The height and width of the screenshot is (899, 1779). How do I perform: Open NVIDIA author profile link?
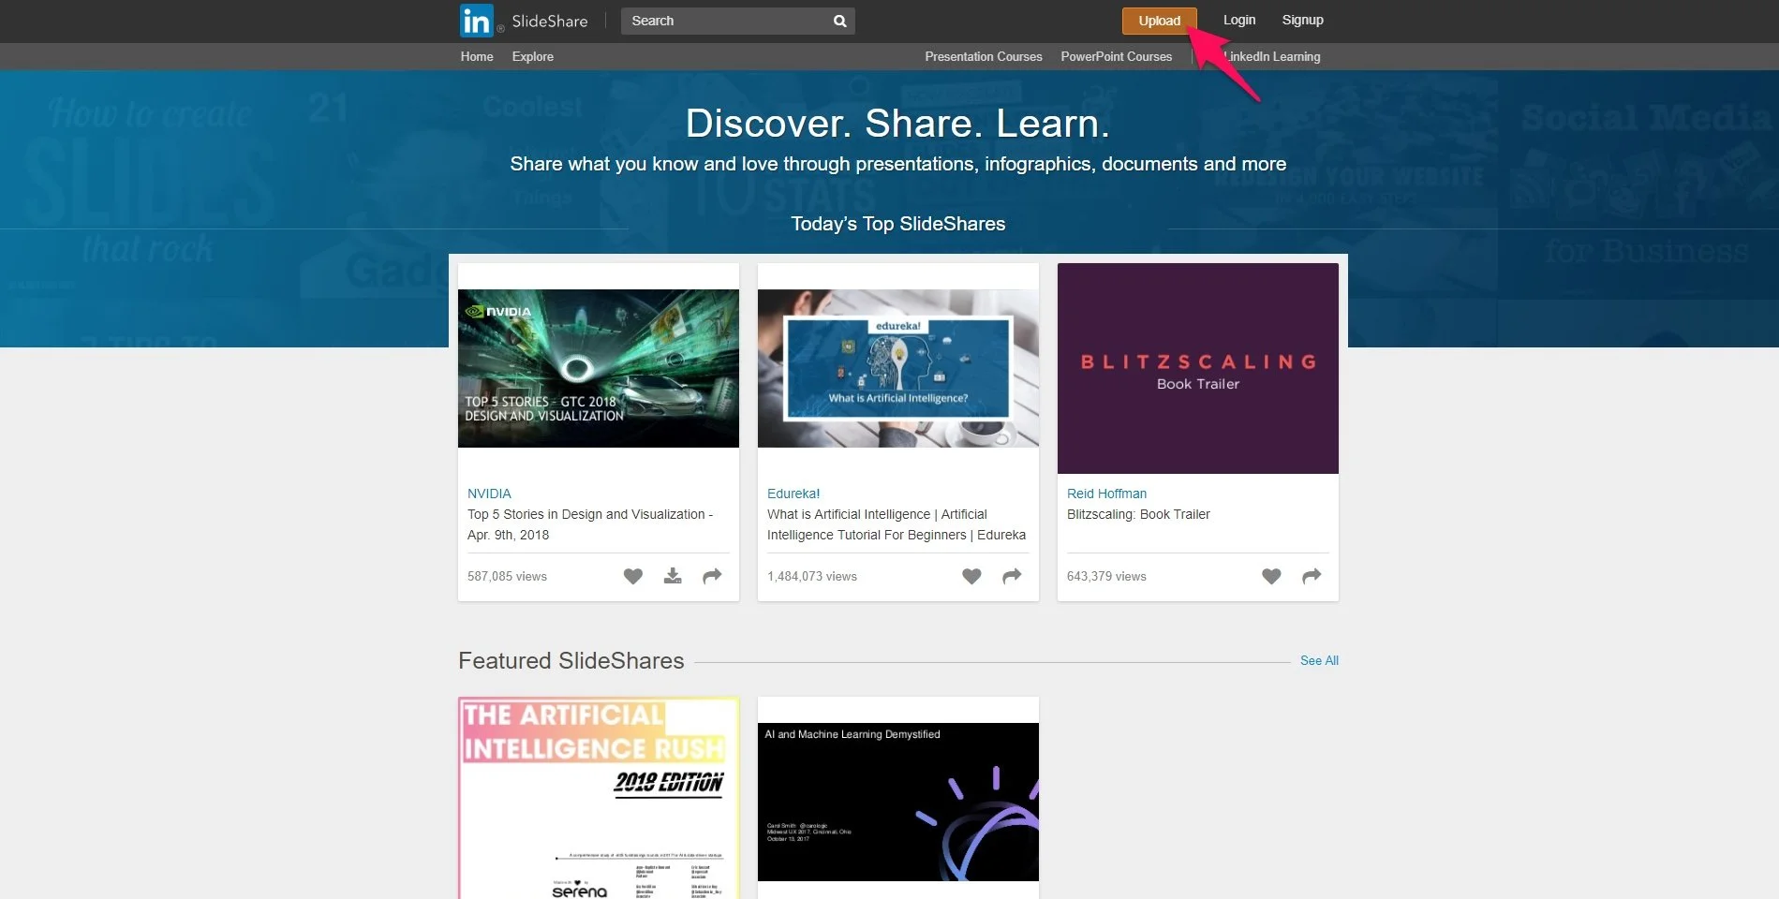coord(489,494)
